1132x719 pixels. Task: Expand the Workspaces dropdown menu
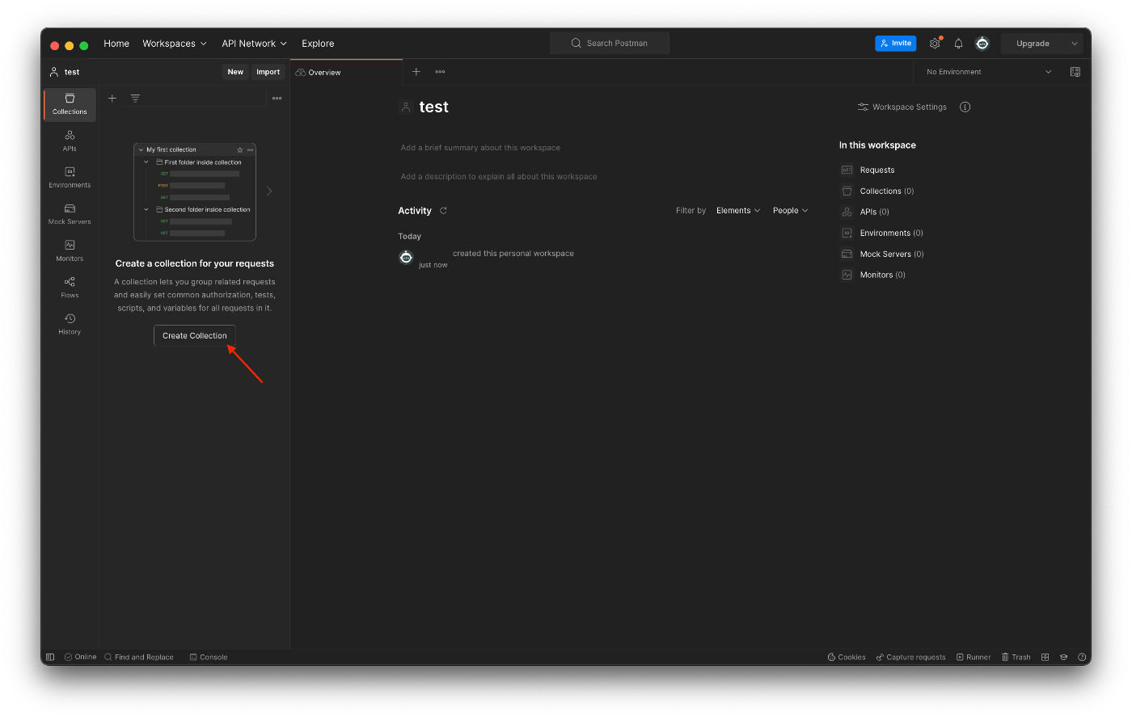175,44
